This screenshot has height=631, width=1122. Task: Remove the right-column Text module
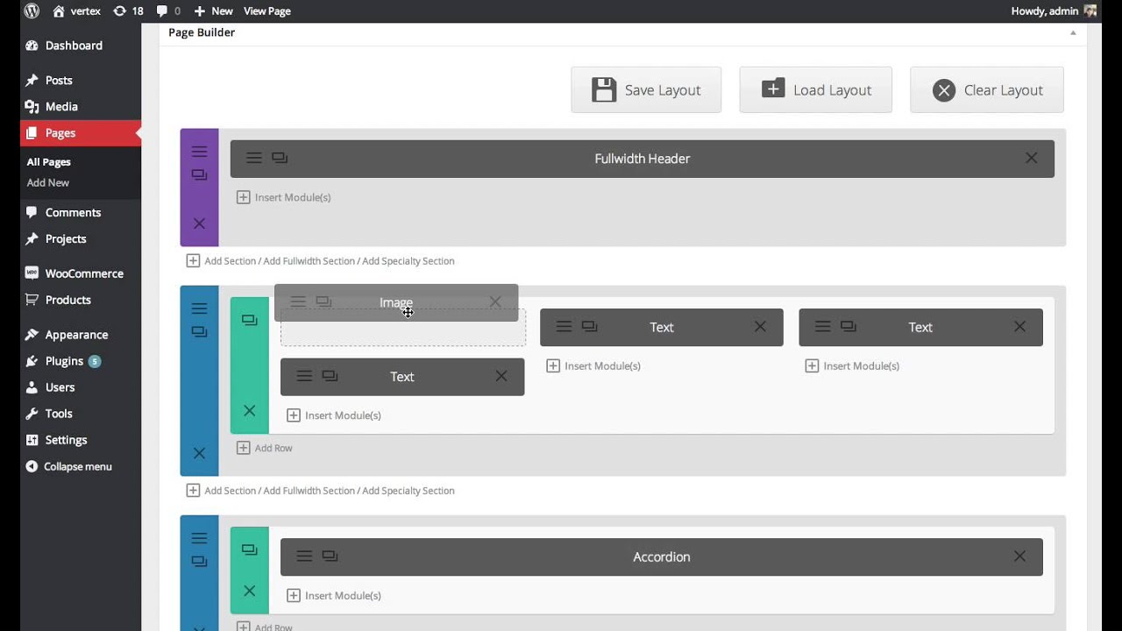(1019, 327)
